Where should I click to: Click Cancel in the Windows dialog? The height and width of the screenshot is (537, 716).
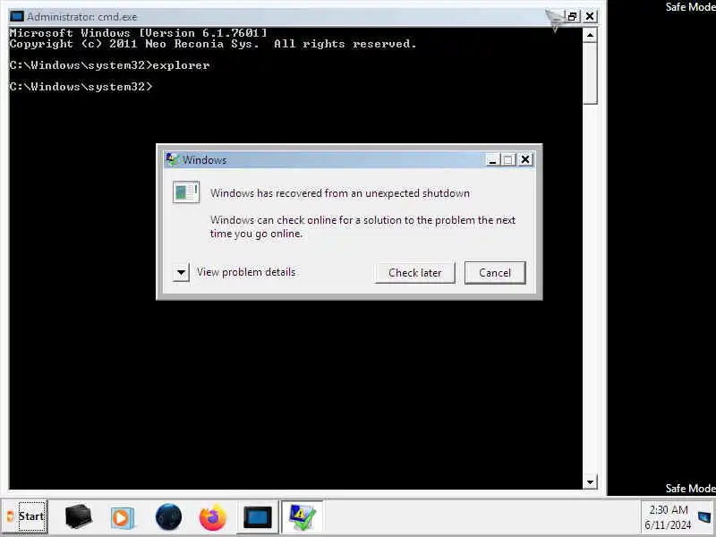click(x=495, y=273)
